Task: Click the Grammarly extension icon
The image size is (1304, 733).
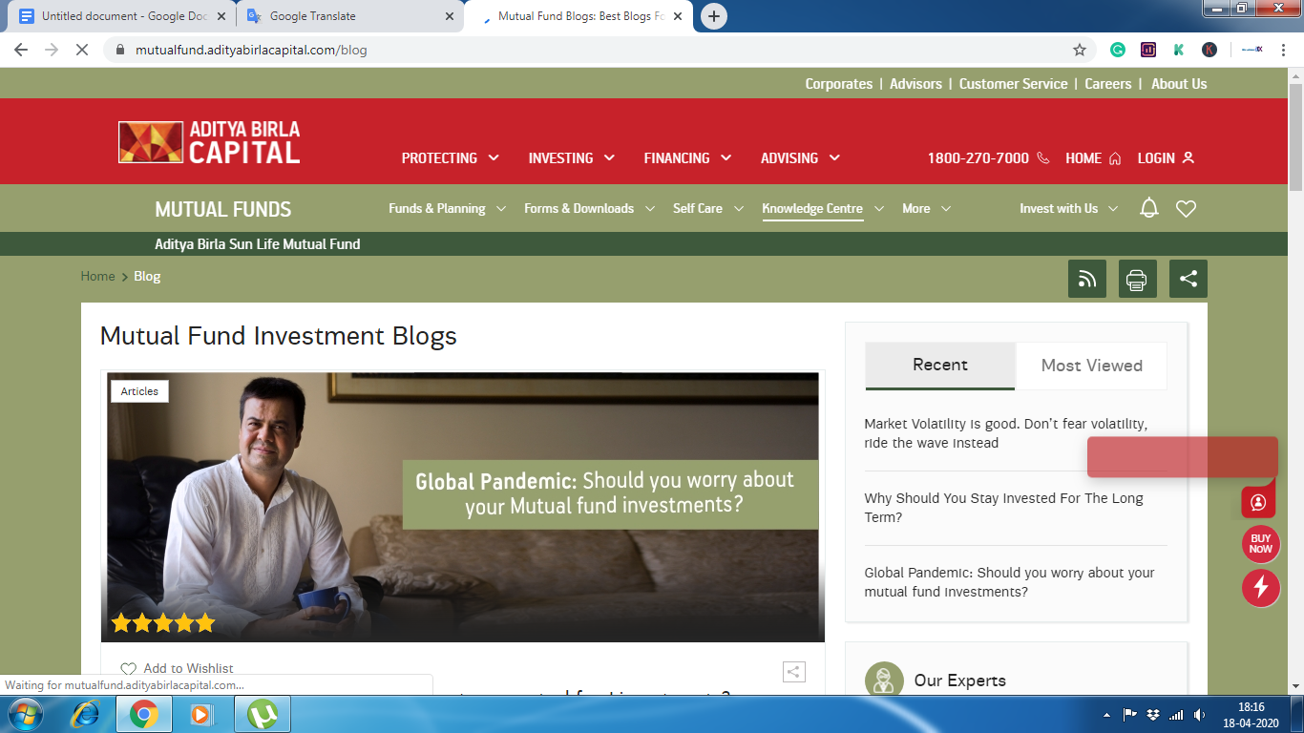Action: tap(1118, 50)
